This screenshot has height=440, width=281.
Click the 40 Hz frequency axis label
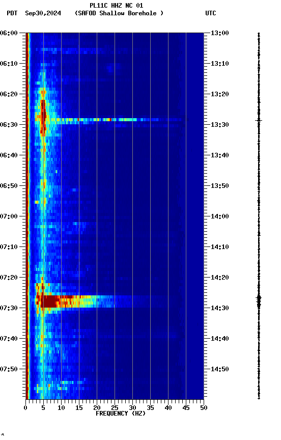(x=168, y=408)
